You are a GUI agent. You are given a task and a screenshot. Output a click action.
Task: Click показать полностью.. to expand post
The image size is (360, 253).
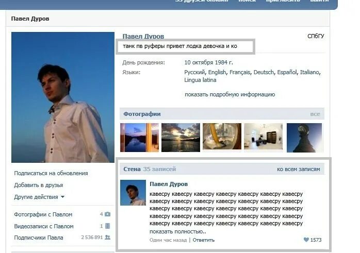(178, 232)
